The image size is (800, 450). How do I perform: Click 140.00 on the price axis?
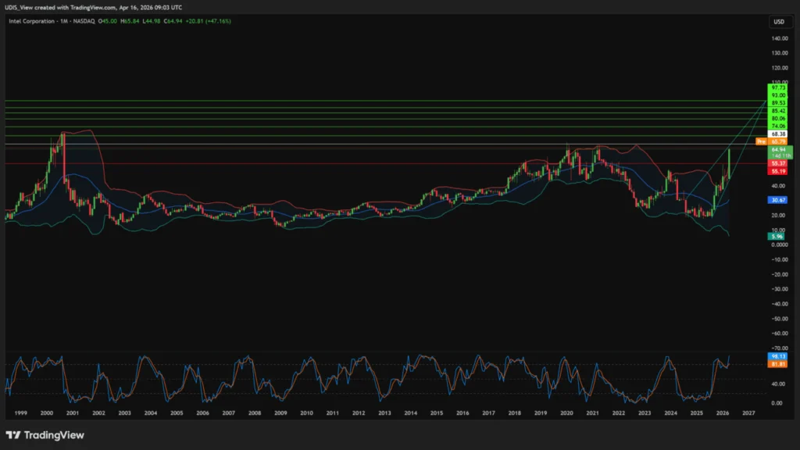click(x=780, y=38)
